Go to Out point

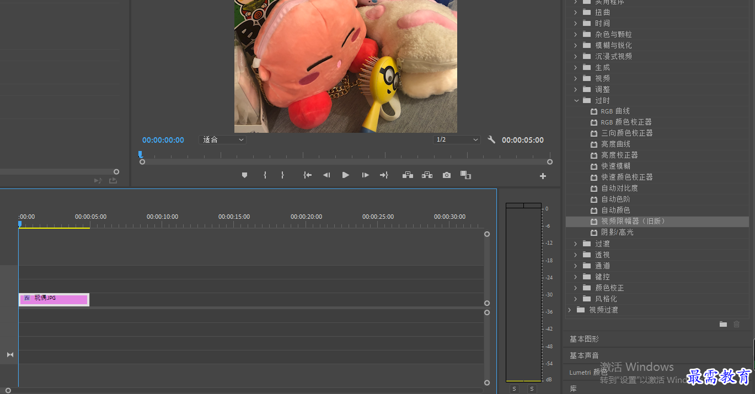point(384,175)
